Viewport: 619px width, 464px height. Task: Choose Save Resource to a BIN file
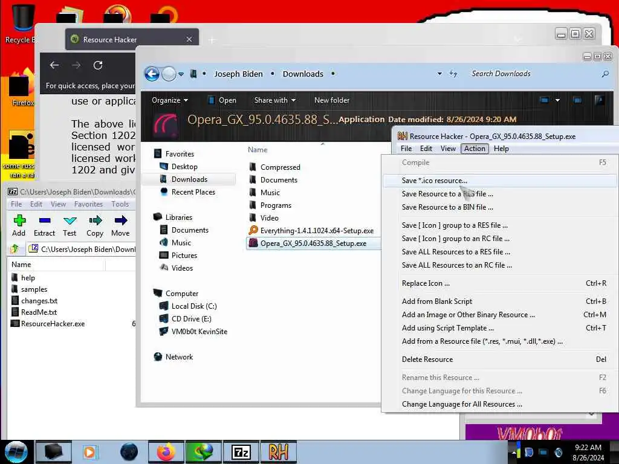point(499,207)
